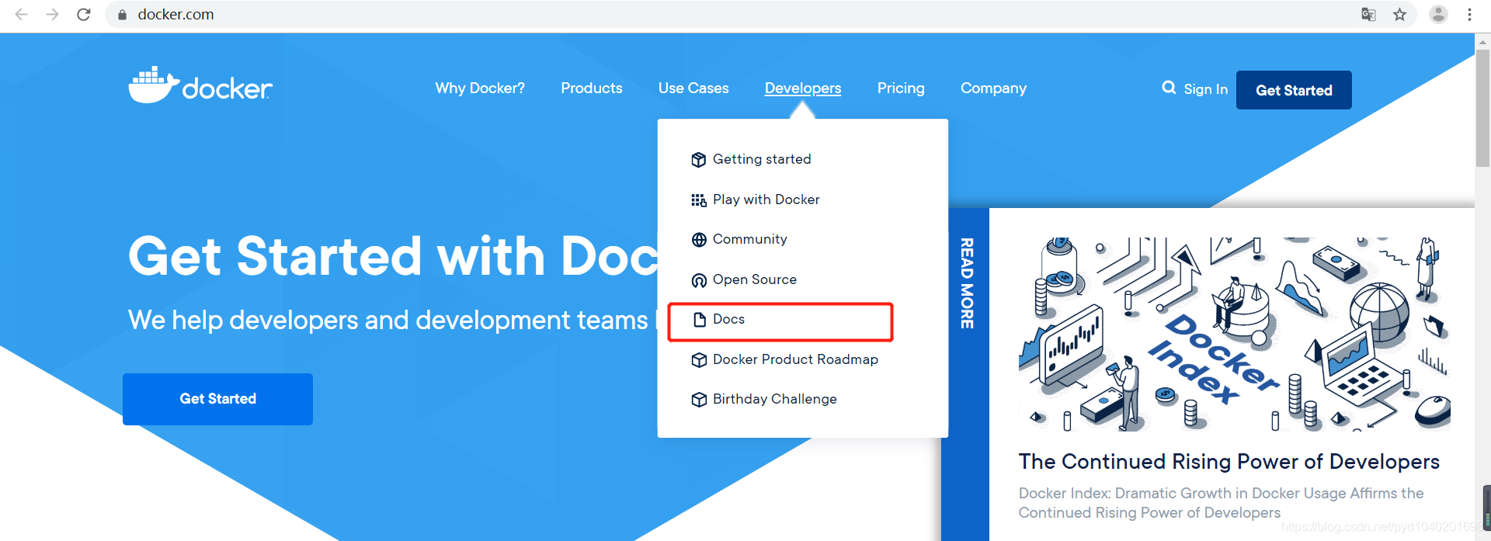
Task: Open the browser three-dot menu
Action: pyautogui.click(x=1469, y=14)
